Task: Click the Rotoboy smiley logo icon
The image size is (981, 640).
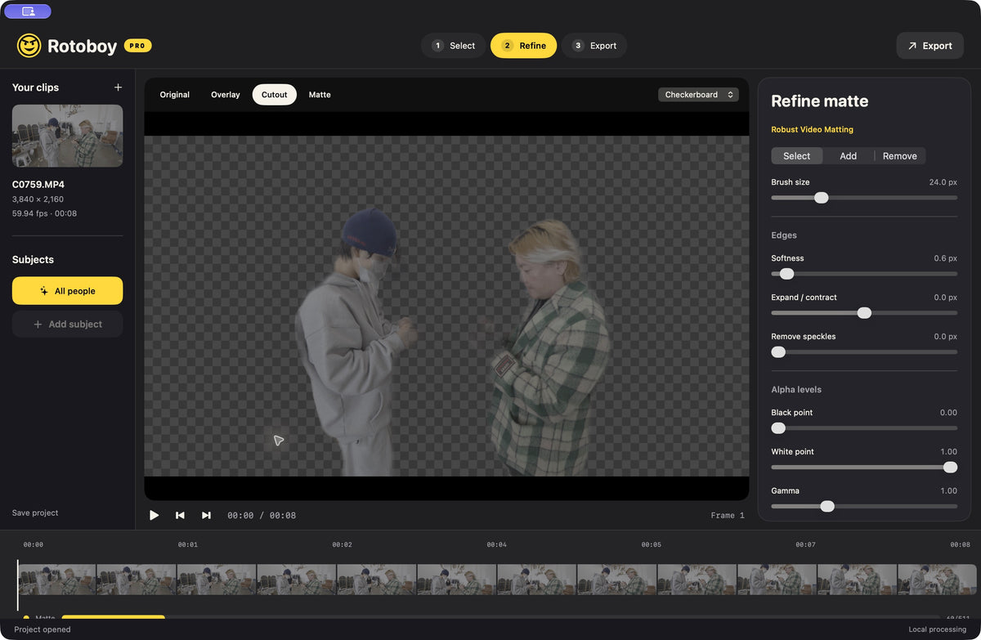Action: (29, 46)
